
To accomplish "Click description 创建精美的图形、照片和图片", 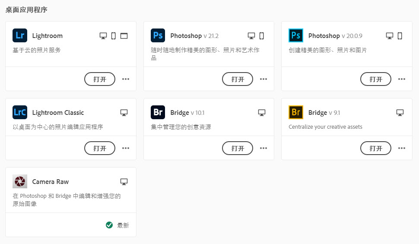I will (x=327, y=50).
